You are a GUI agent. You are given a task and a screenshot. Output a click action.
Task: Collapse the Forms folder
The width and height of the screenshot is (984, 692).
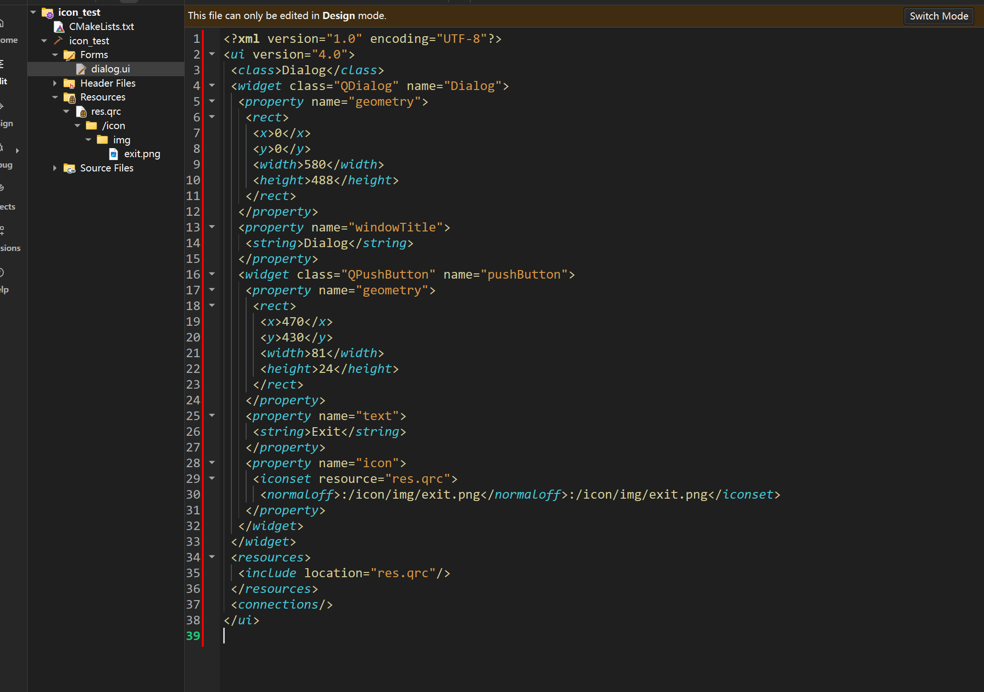pos(55,55)
